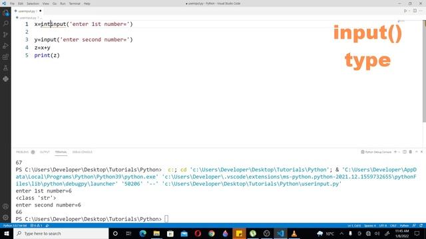426x239 pixels.
Task: Open errors and warnings count in status bar
Action: [x=36, y=226]
